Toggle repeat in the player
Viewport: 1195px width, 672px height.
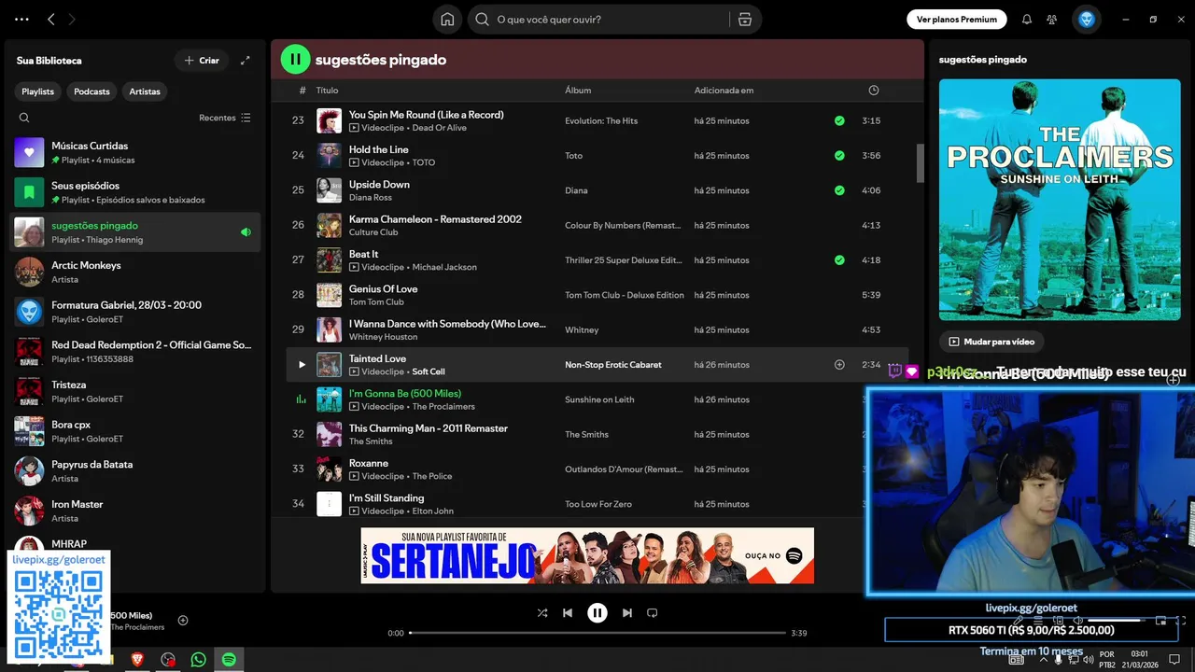pos(653,613)
